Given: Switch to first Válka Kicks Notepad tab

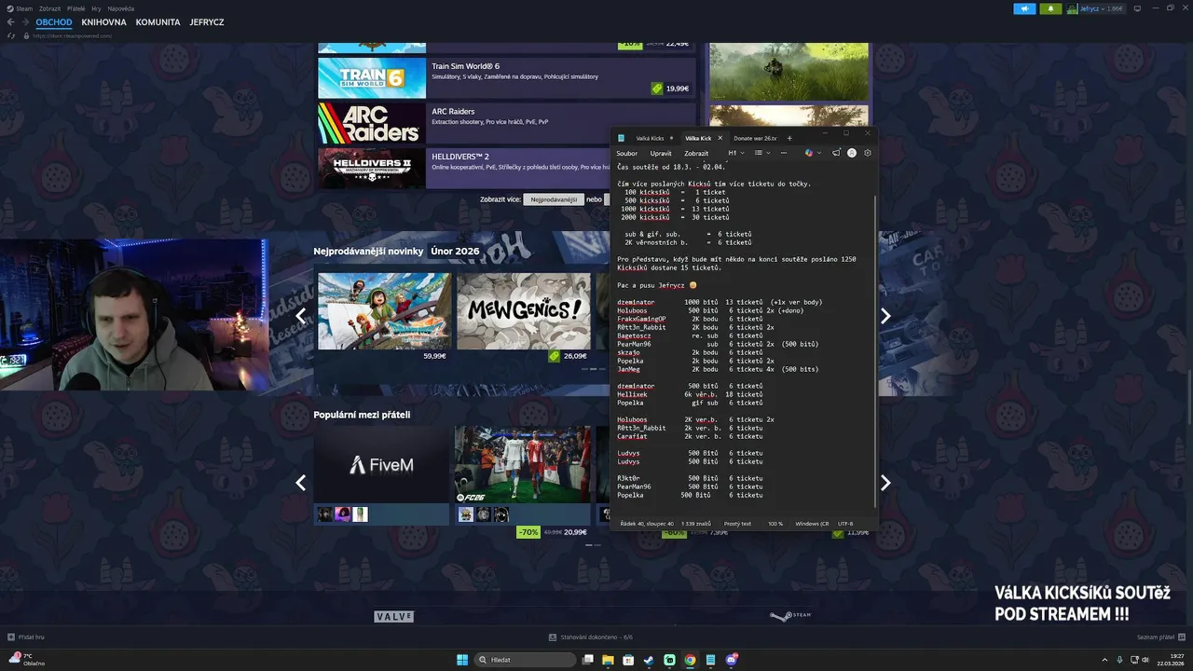Looking at the screenshot, I should click(x=650, y=138).
